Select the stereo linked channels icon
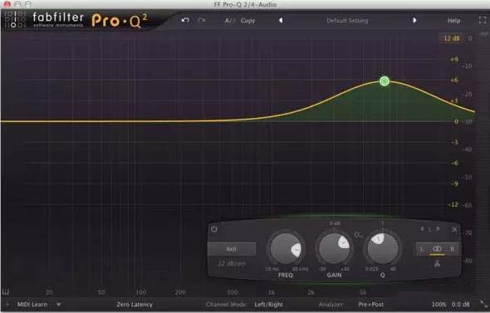 (x=437, y=248)
